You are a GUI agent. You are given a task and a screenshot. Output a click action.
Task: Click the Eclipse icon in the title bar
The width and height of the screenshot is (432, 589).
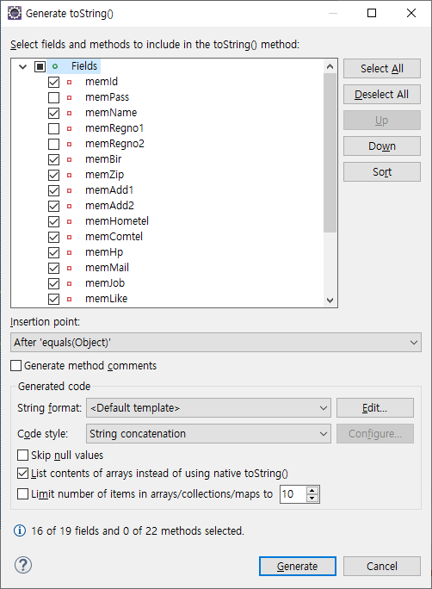click(x=15, y=13)
